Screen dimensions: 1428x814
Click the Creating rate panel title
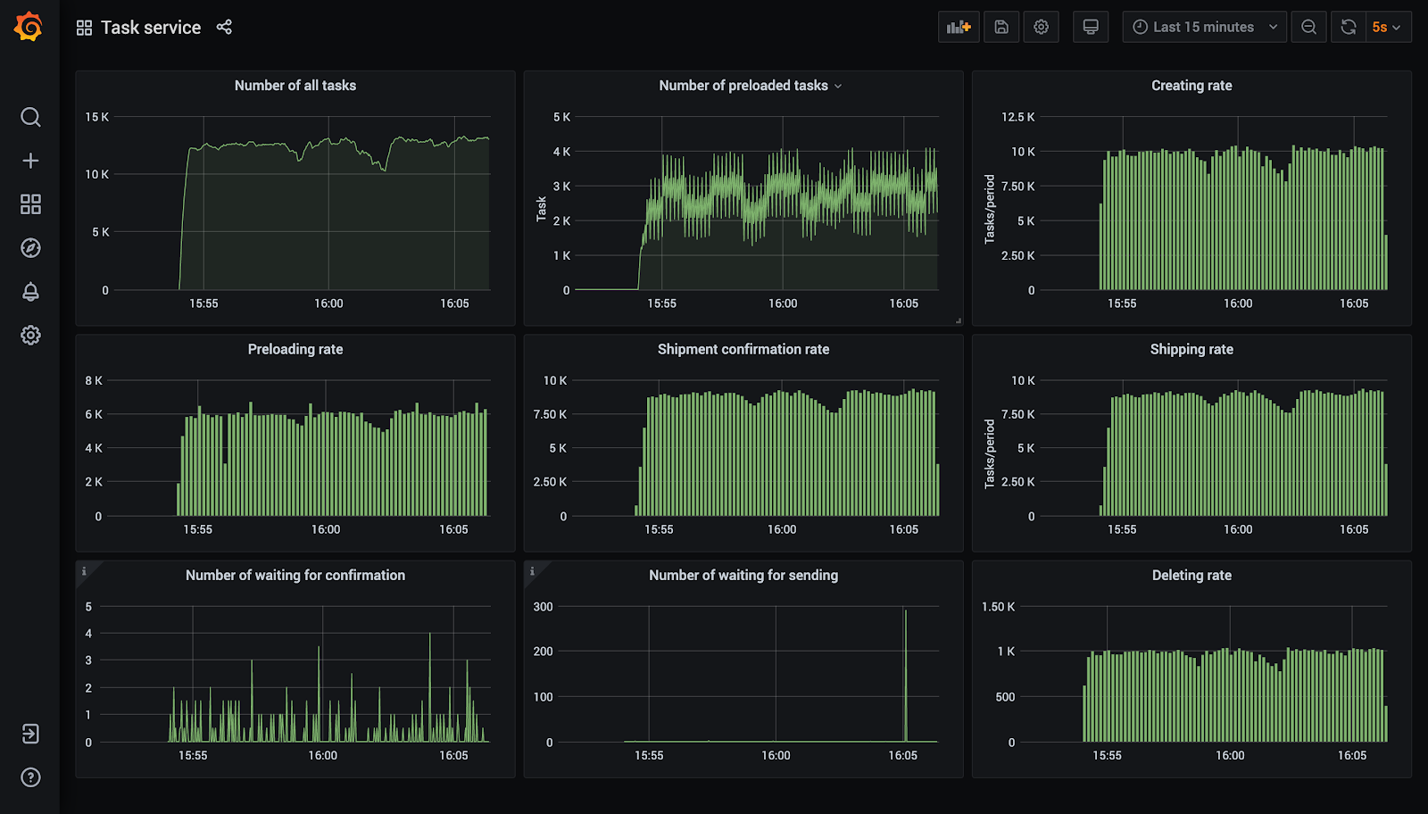1191,86
